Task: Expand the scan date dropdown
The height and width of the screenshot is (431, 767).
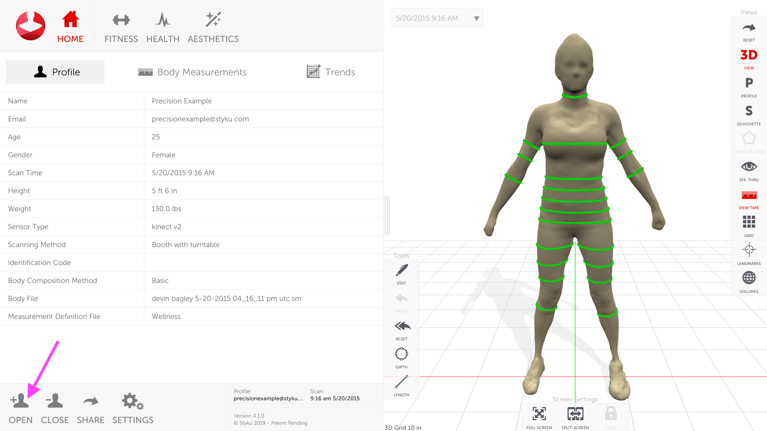Action: (476, 18)
